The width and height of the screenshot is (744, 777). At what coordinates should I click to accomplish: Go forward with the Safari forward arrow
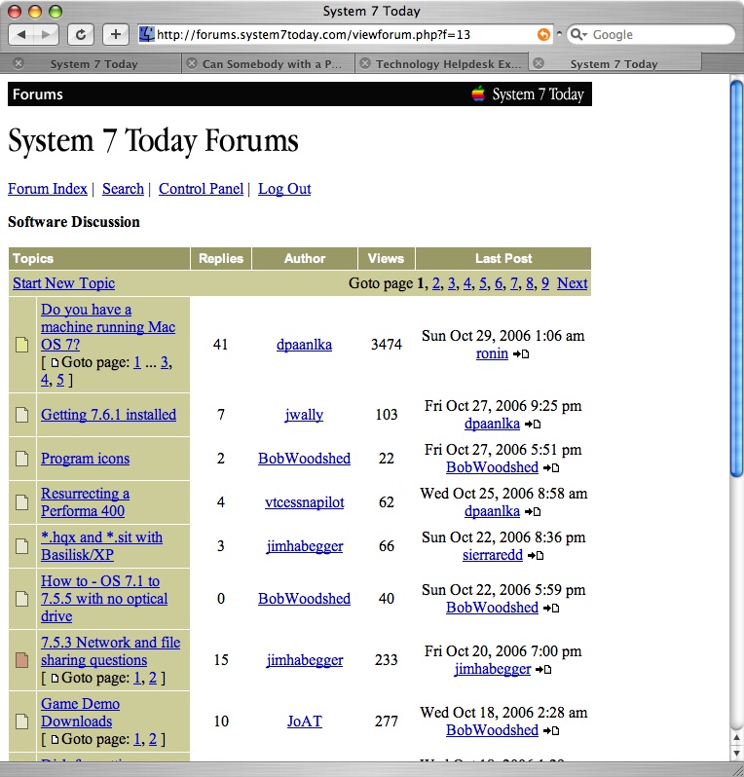[x=46, y=35]
